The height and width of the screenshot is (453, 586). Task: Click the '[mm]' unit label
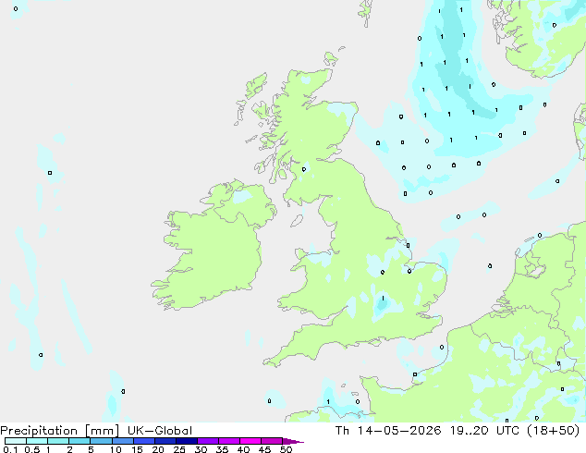102,431
